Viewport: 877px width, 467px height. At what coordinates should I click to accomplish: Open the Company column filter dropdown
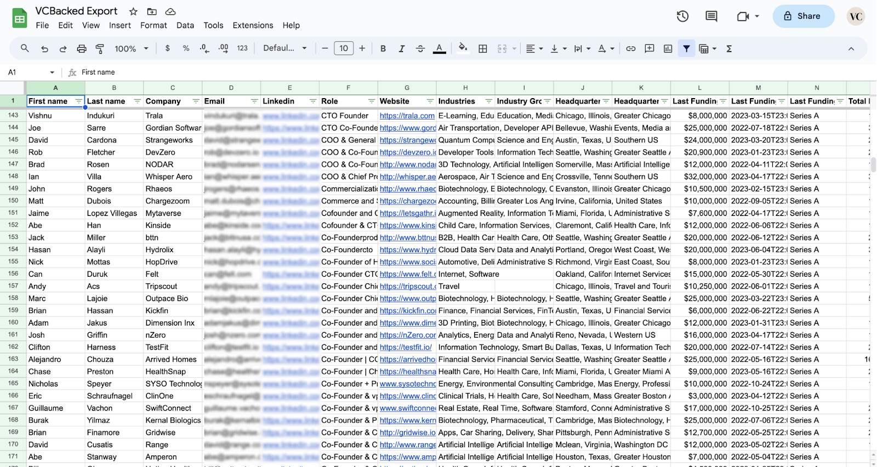[x=196, y=101]
